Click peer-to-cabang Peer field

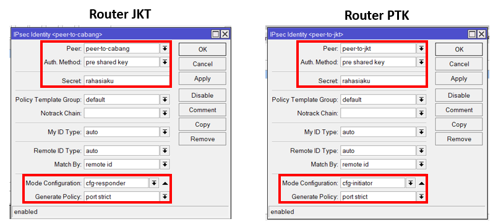point(122,48)
